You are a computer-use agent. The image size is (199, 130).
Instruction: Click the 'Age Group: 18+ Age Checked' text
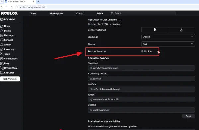pyautogui.click(x=102, y=20)
